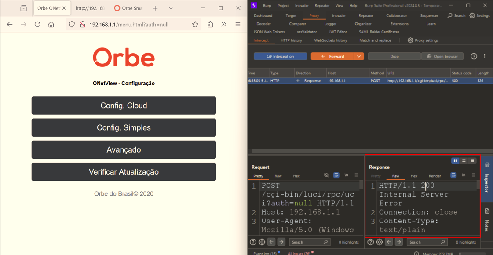Open list all tabs chevron in browser
Viewport: 493px width, 255px height.
[x=171, y=8]
